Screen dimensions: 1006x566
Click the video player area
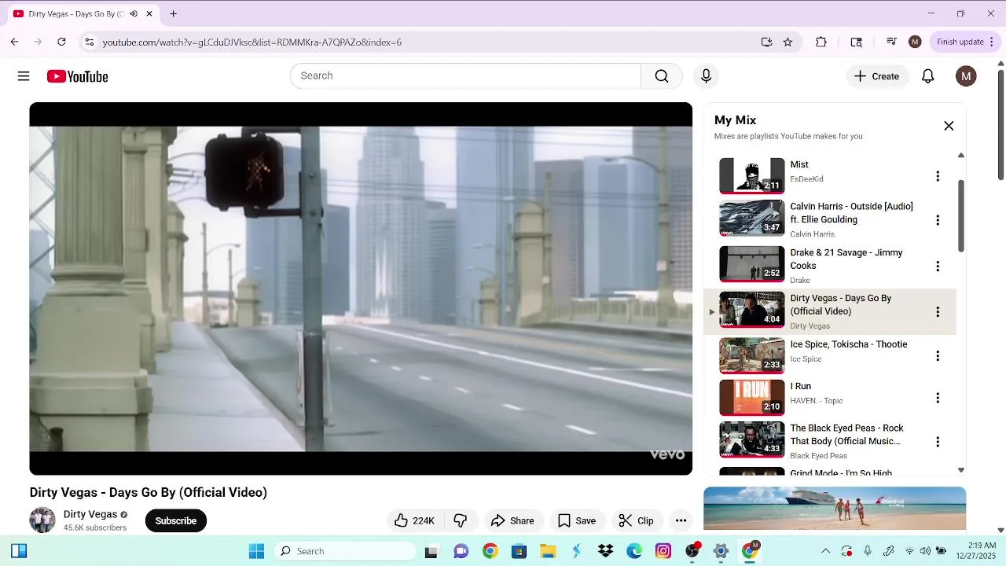(x=361, y=289)
